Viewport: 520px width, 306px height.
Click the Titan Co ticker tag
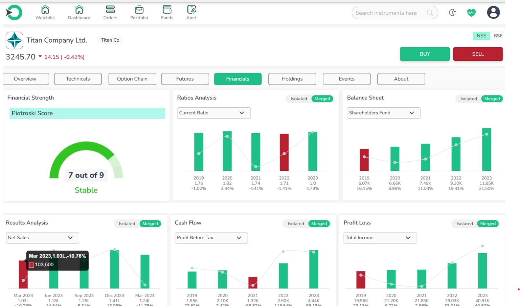(110, 40)
